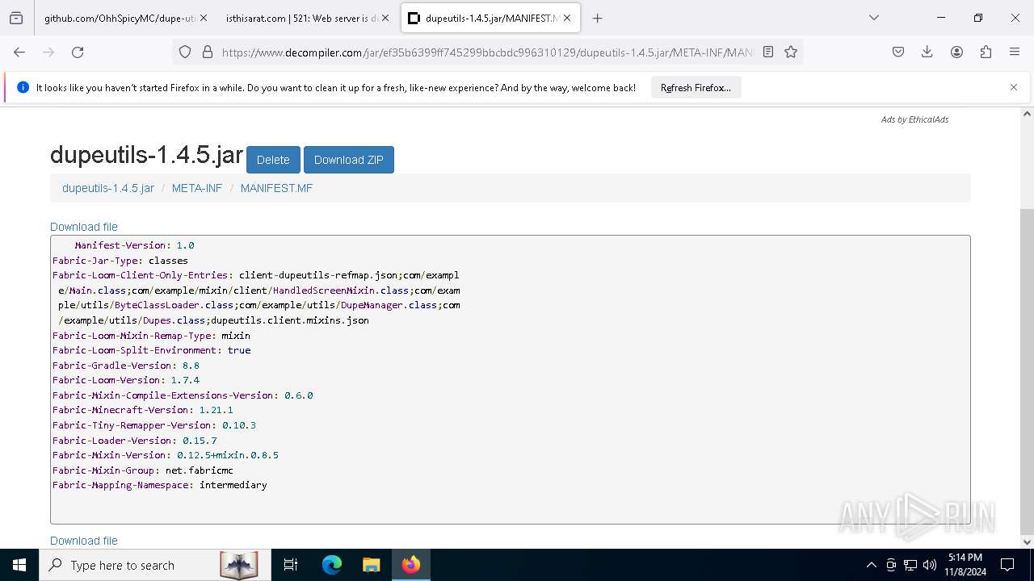Viewport: 1034px width, 581px height.
Task: Close the github.com dupe-utils tab
Action: coord(204,18)
